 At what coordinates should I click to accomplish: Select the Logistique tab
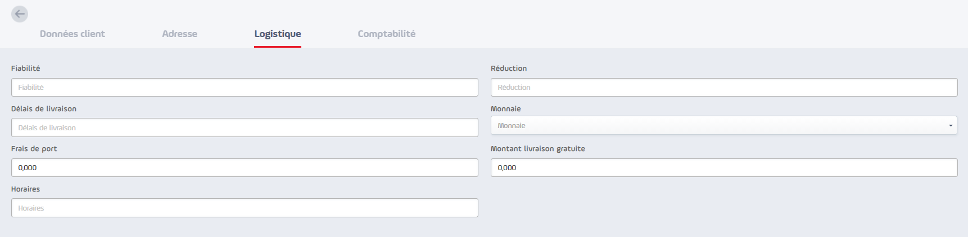[278, 34]
